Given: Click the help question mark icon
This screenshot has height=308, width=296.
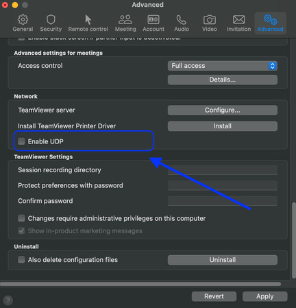Looking at the screenshot, I should click(x=8, y=300).
